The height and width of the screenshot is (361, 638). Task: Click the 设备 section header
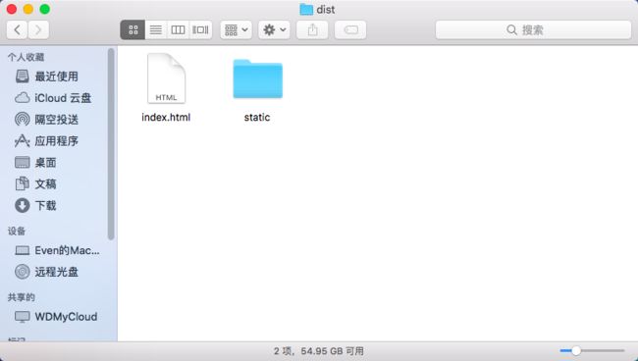[17, 232]
